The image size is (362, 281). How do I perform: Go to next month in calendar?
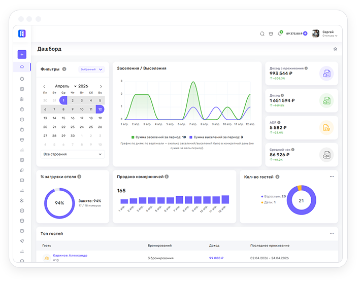click(101, 86)
